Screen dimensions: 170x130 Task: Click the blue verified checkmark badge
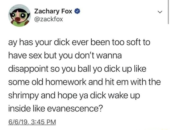tap(77, 11)
